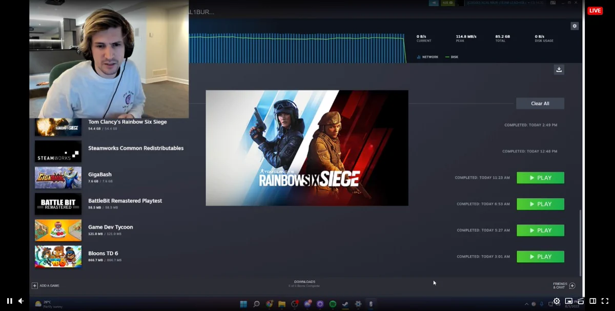Click the Rainbow Six Siege banner image

tap(307, 148)
